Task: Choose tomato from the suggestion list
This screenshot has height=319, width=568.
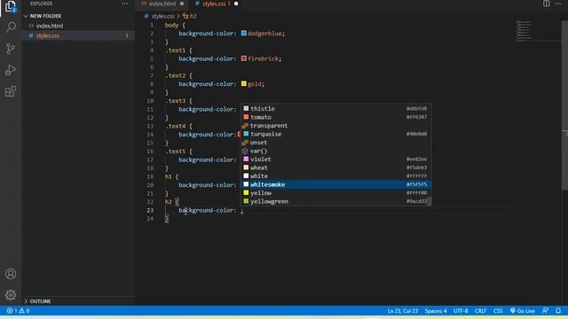Action: 335,117
